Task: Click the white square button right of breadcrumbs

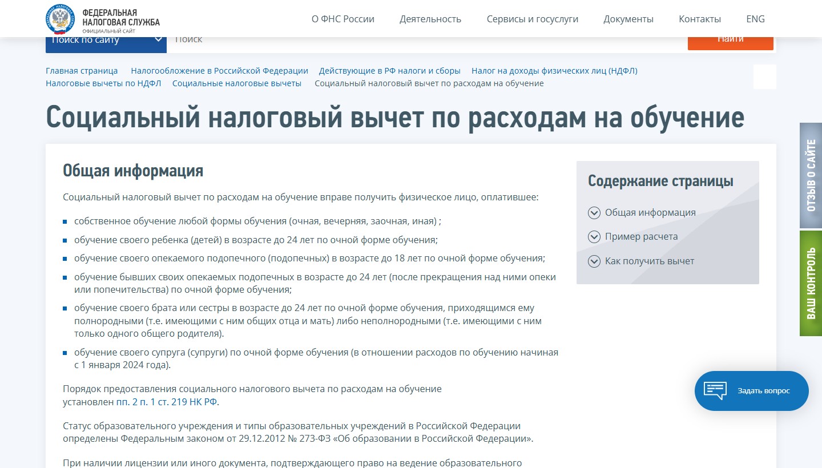Action: [765, 76]
